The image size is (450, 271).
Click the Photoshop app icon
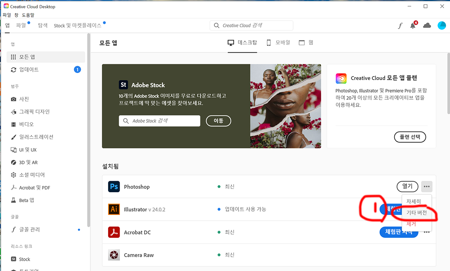[x=114, y=187]
